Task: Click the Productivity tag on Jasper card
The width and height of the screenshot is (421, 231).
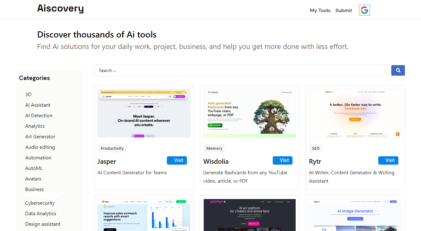Action: pyautogui.click(x=112, y=148)
